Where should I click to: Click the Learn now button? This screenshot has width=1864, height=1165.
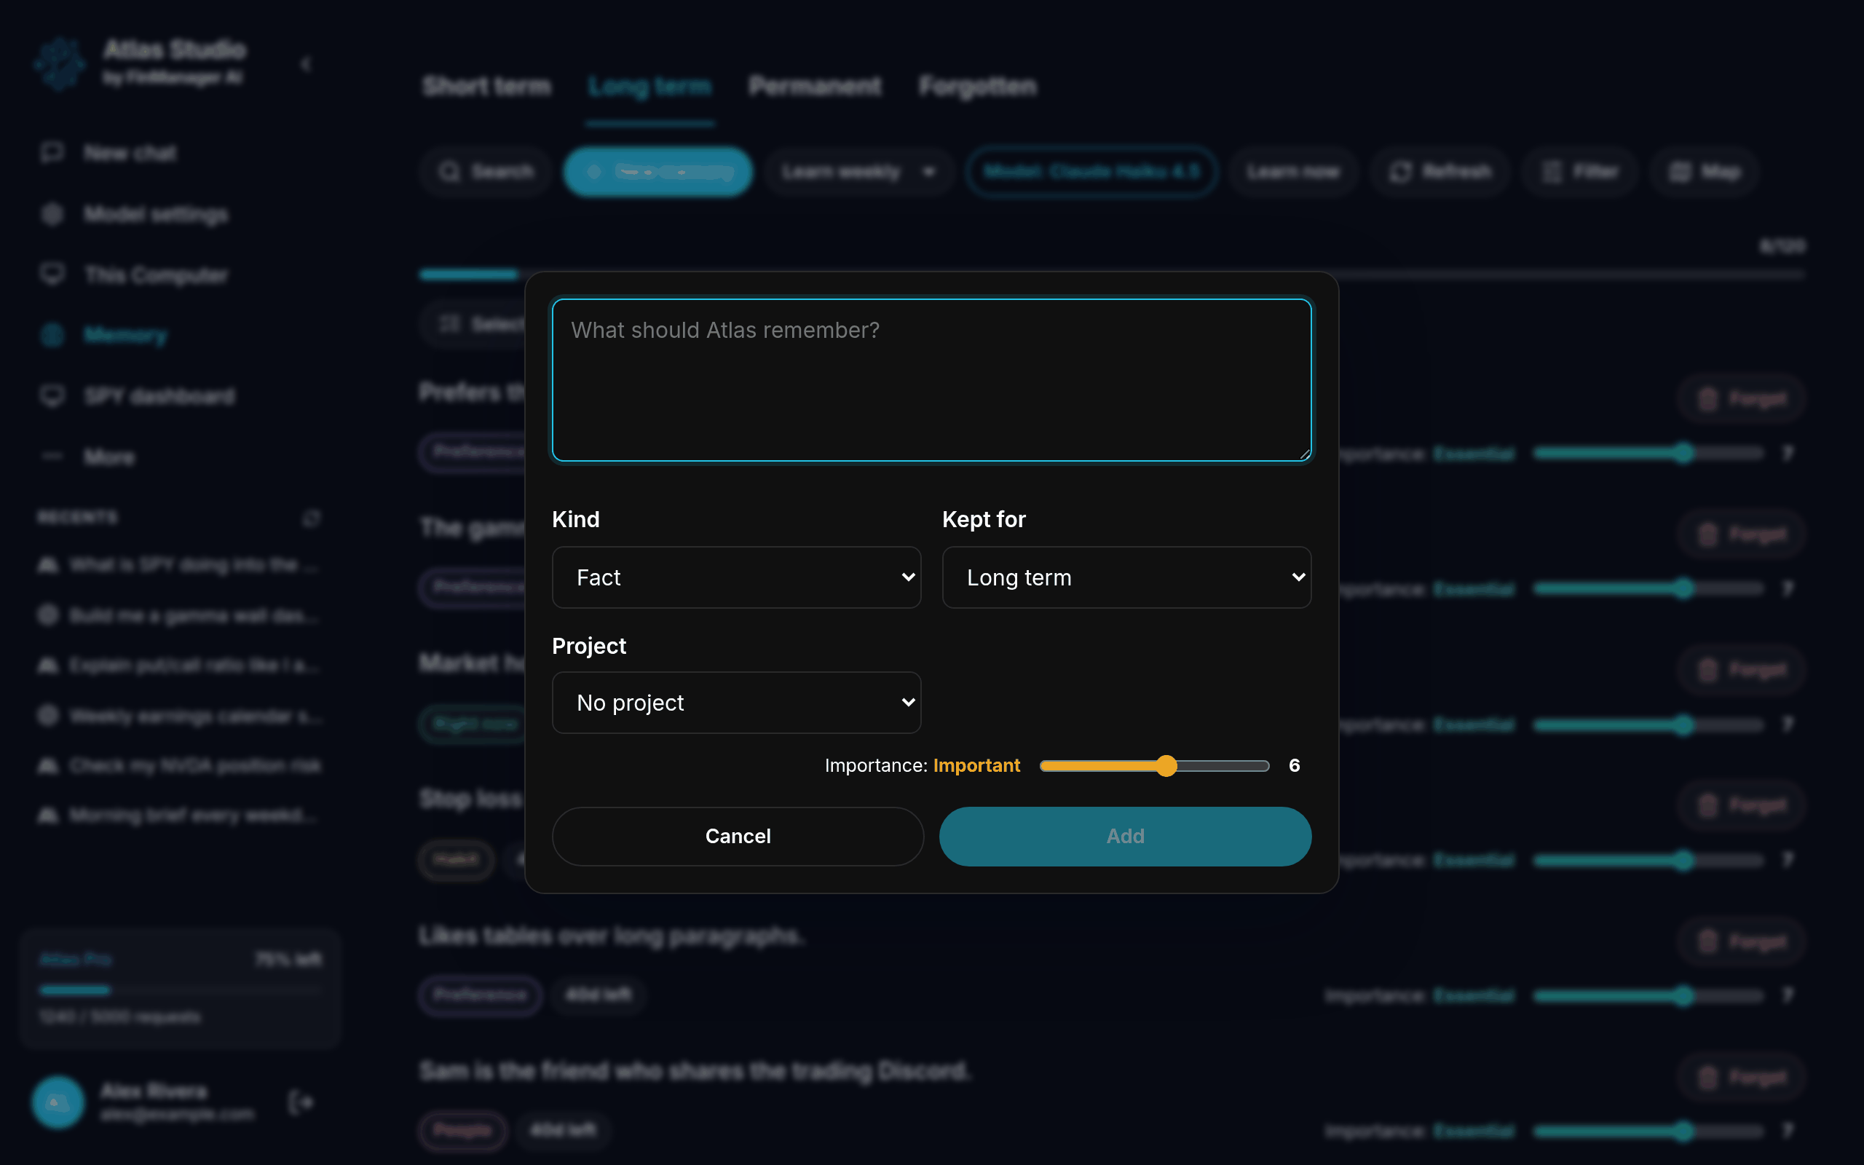pyautogui.click(x=1293, y=171)
